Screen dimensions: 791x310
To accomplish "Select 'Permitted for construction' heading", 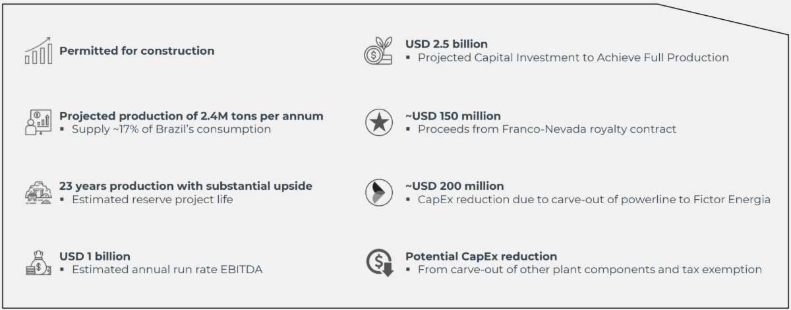I will tap(136, 51).
